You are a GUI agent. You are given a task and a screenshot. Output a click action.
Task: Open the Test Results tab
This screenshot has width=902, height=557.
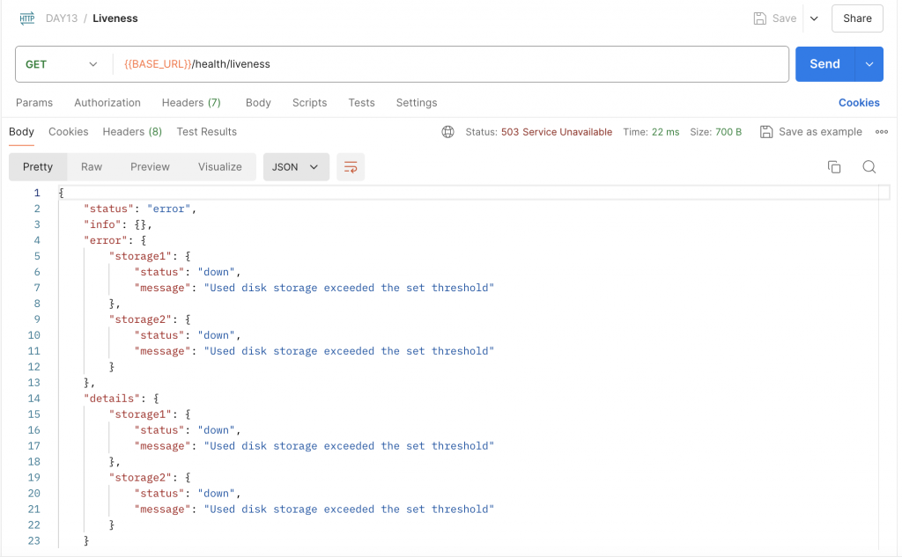click(x=206, y=132)
